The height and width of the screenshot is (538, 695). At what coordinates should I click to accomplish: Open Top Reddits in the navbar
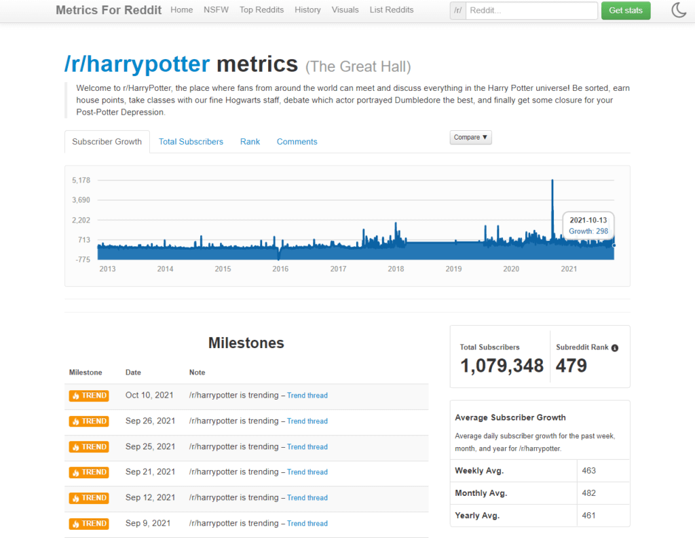[x=261, y=9]
